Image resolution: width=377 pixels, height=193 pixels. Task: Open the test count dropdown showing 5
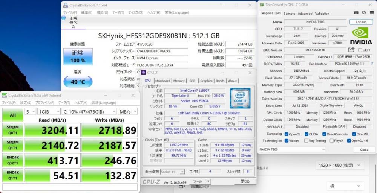[30, 112]
